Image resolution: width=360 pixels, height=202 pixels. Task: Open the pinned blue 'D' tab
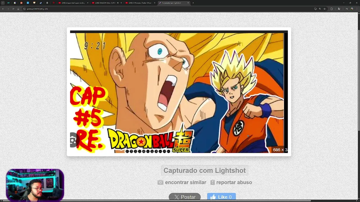(28, 3)
